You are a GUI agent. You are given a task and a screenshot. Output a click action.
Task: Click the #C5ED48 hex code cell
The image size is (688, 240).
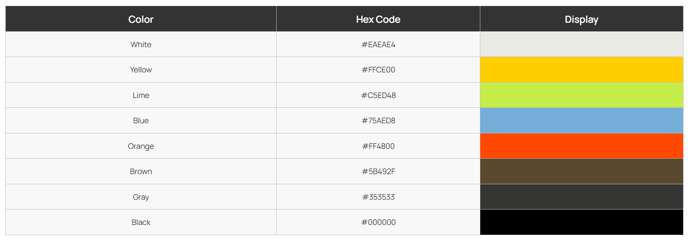(x=378, y=95)
